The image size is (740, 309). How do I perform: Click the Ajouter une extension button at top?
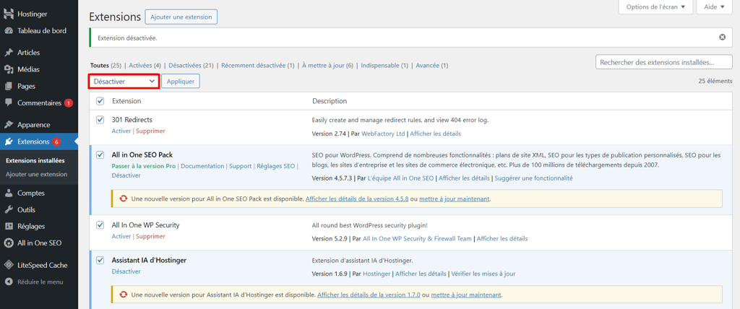pyautogui.click(x=181, y=17)
